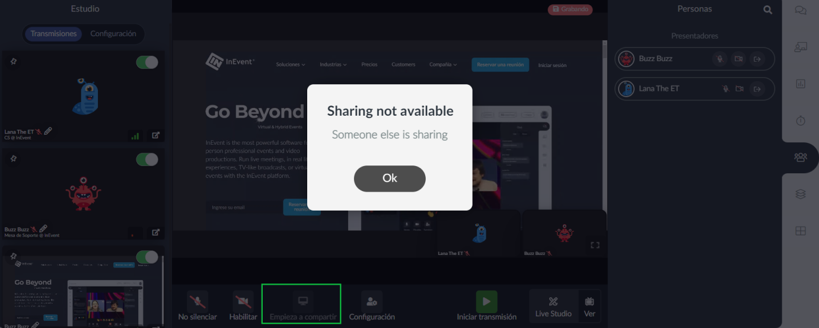Expand the Industrias menu on the shared page

click(333, 64)
